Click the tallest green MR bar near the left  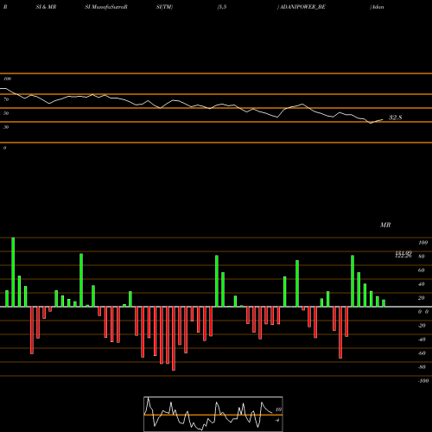pyautogui.click(x=13, y=272)
